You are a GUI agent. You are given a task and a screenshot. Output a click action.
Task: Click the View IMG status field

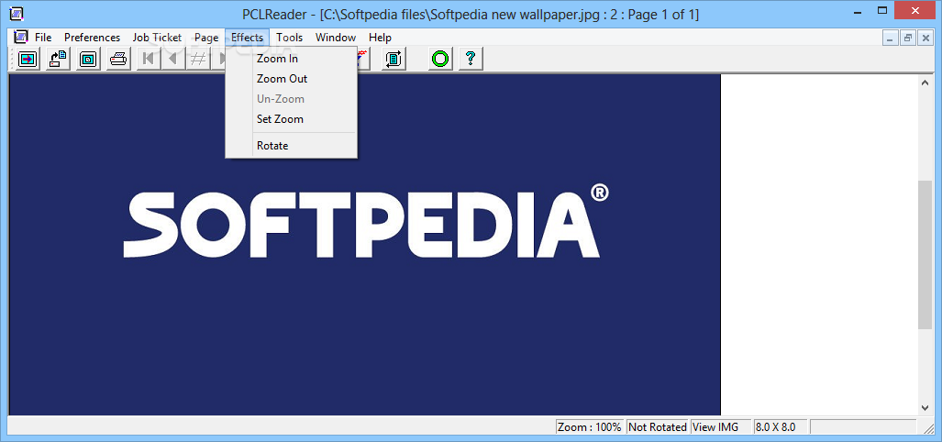[x=721, y=427]
